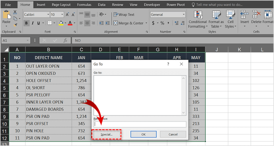Align text left

pos(81,23)
